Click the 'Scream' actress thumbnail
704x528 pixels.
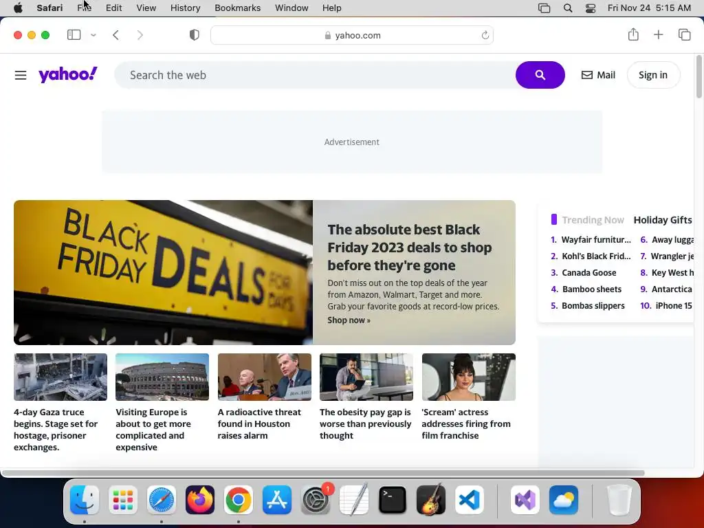click(469, 377)
